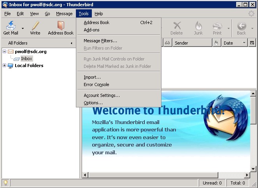Select the Inbox folder
This screenshot has height=188, width=258.
[26, 59]
